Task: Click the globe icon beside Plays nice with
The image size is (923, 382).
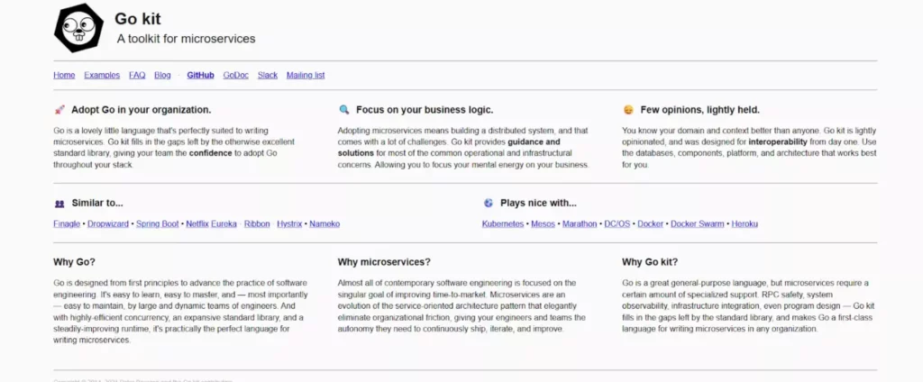Action: (489, 204)
